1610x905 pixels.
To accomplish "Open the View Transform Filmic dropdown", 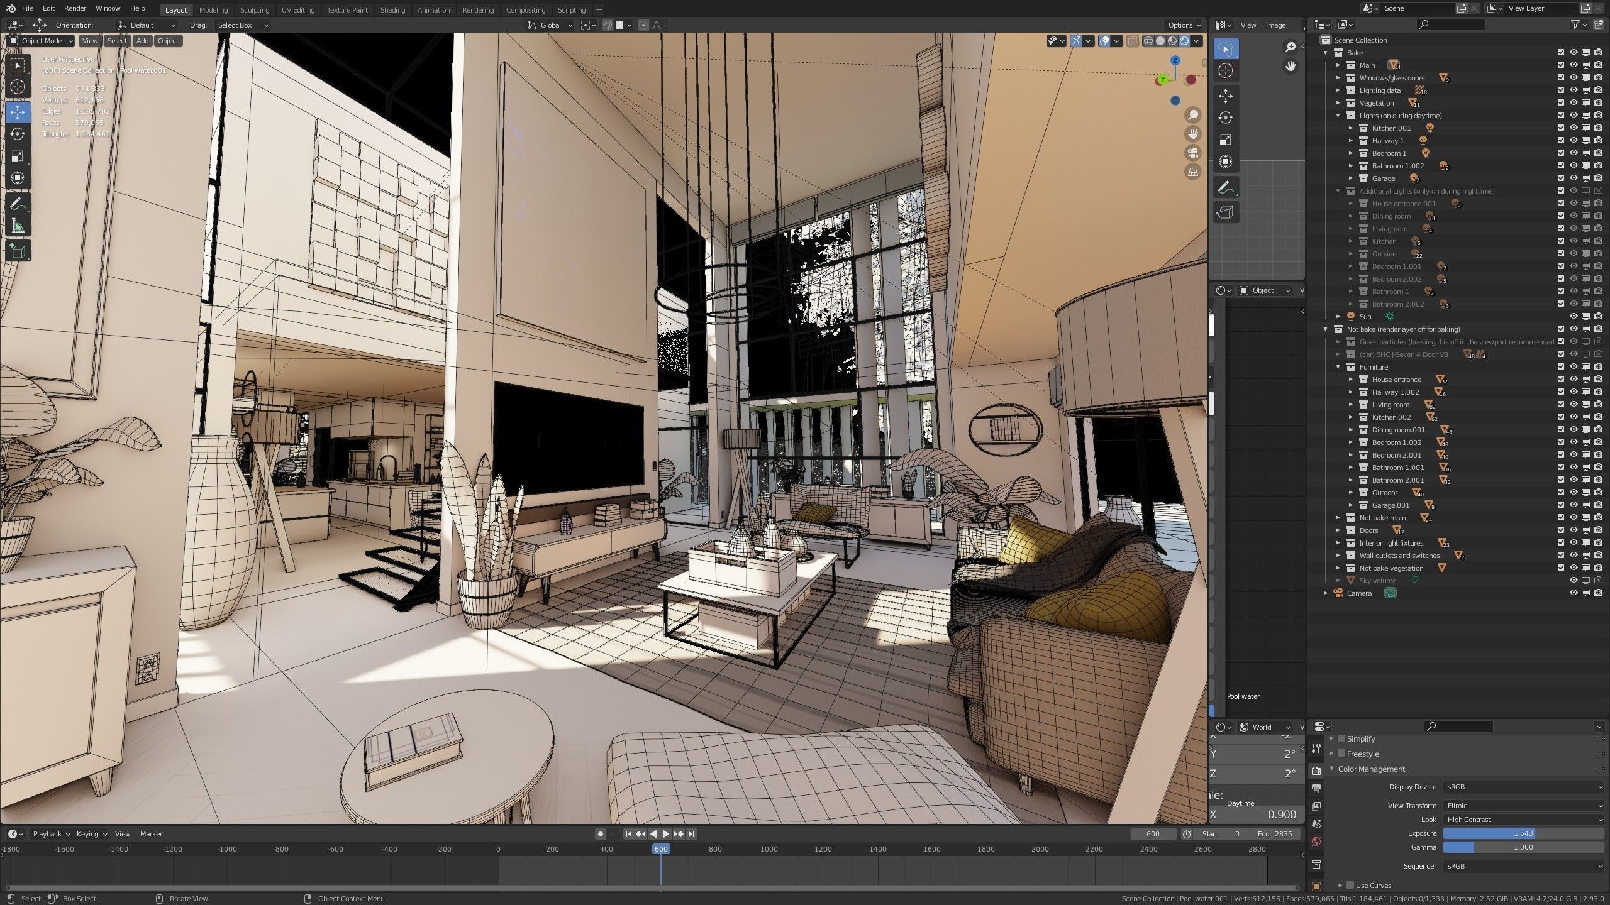I will (x=1524, y=806).
